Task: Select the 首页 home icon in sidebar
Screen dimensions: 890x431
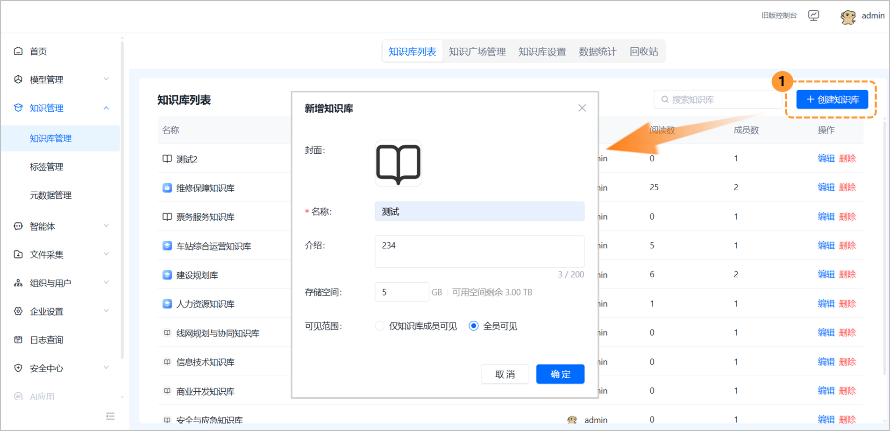Action: pyautogui.click(x=18, y=51)
